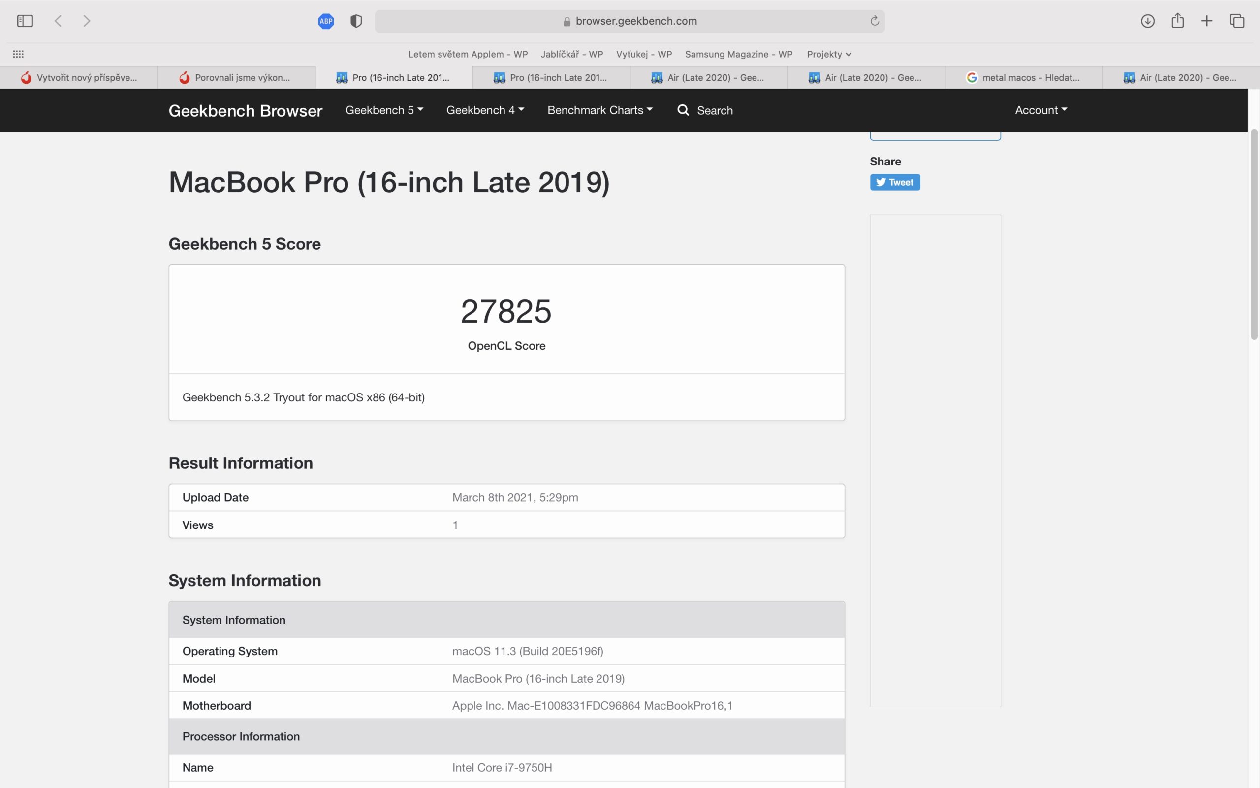Image resolution: width=1260 pixels, height=788 pixels.
Task: Click the 27825 OpenCL score value
Action: (506, 311)
